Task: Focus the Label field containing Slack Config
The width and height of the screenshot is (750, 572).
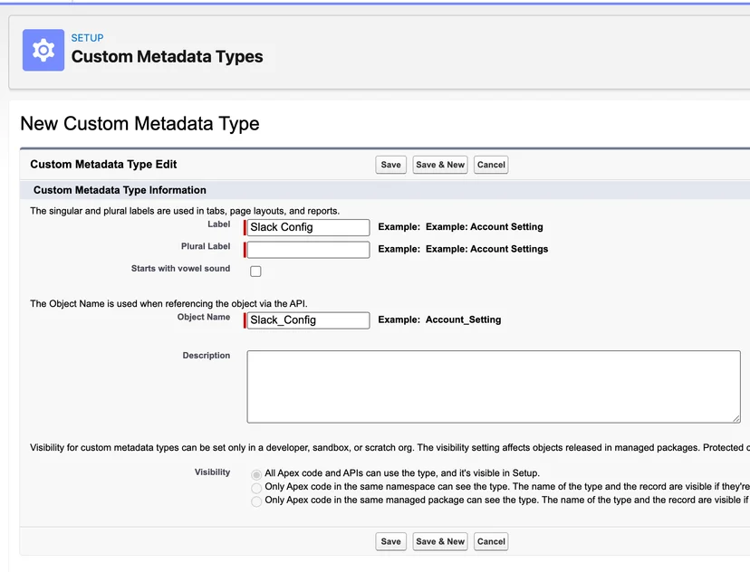Action: (x=308, y=227)
